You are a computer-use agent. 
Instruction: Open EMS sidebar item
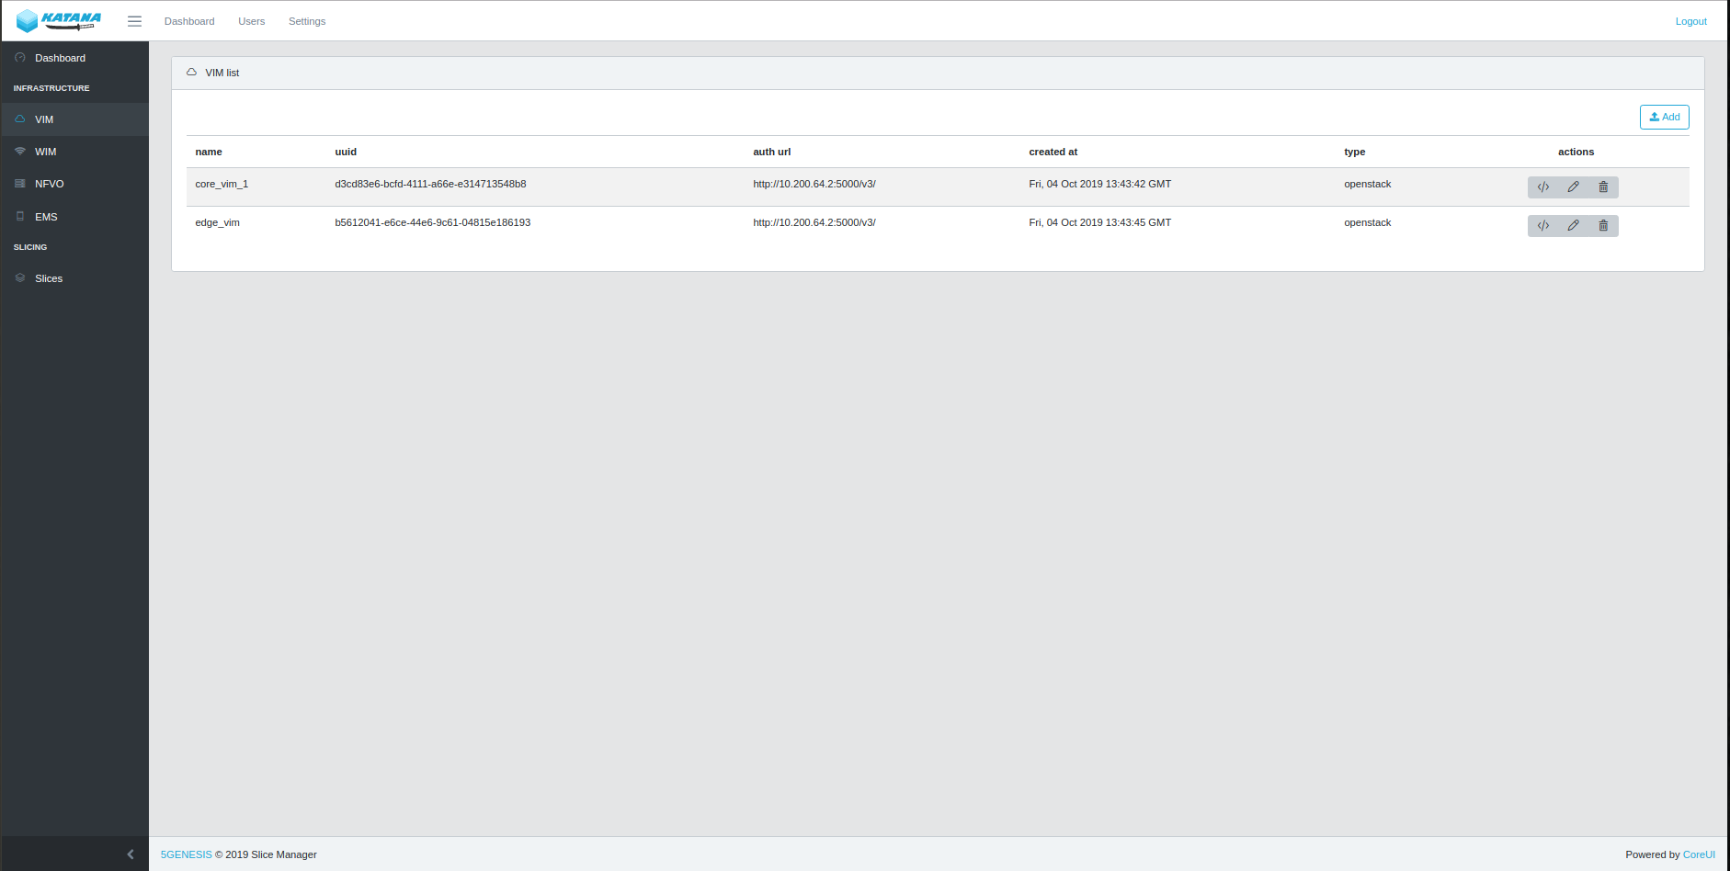tap(74, 217)
